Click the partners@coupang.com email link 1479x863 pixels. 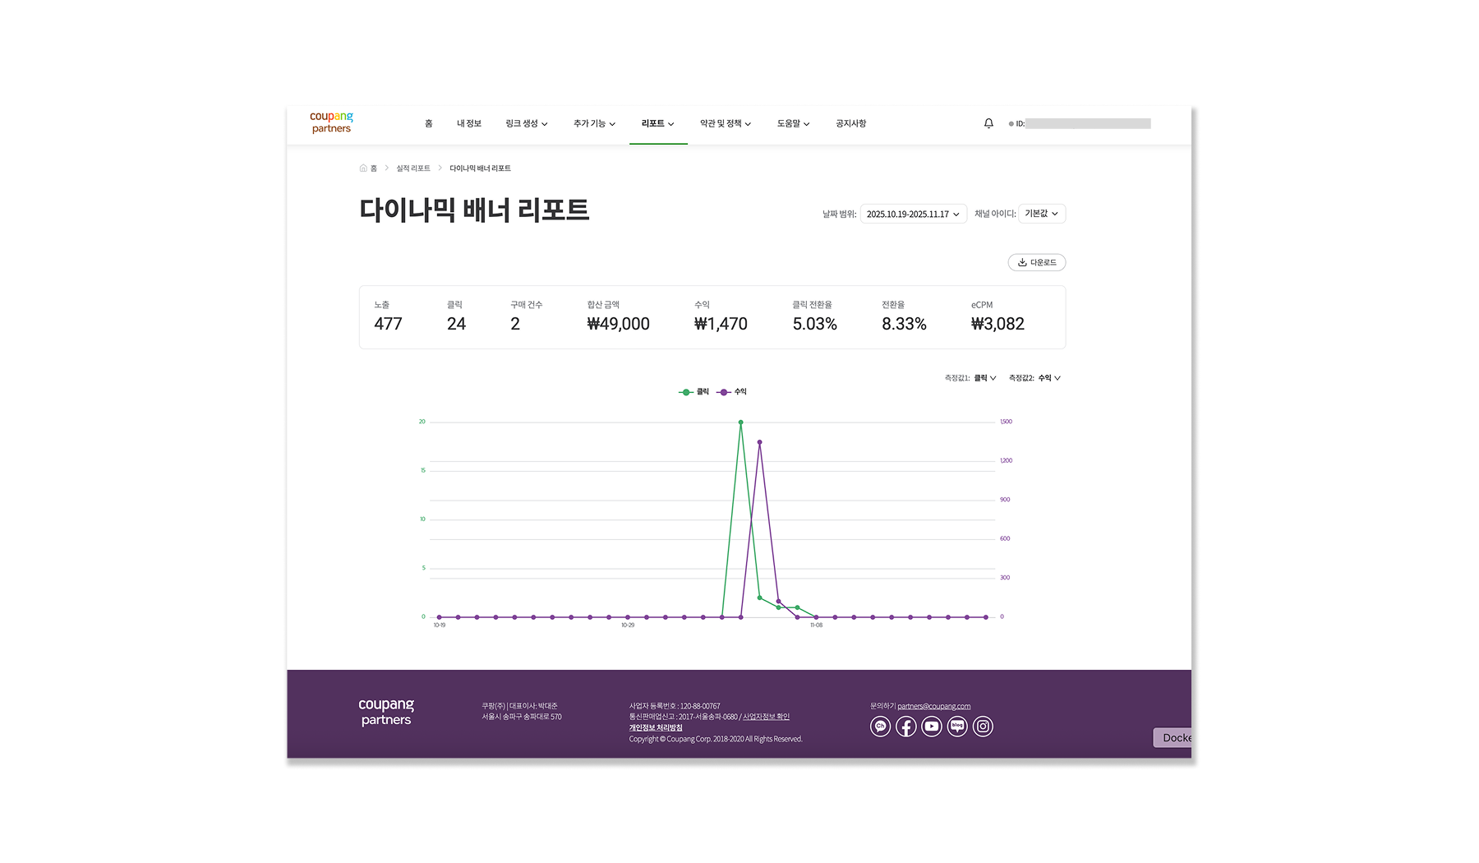(933, 706)
